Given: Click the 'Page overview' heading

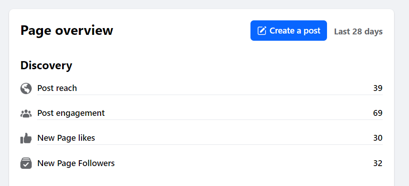Looking at the screenshot, I should (67, 31).
